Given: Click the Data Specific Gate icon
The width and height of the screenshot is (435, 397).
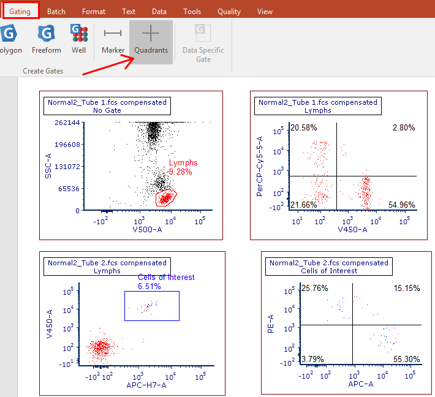Looking at the screenshot, I should pos(203,43).
